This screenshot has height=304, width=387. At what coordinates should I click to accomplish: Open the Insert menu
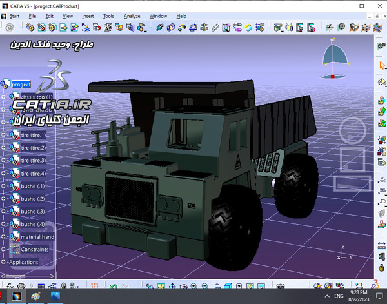[88, 16]
